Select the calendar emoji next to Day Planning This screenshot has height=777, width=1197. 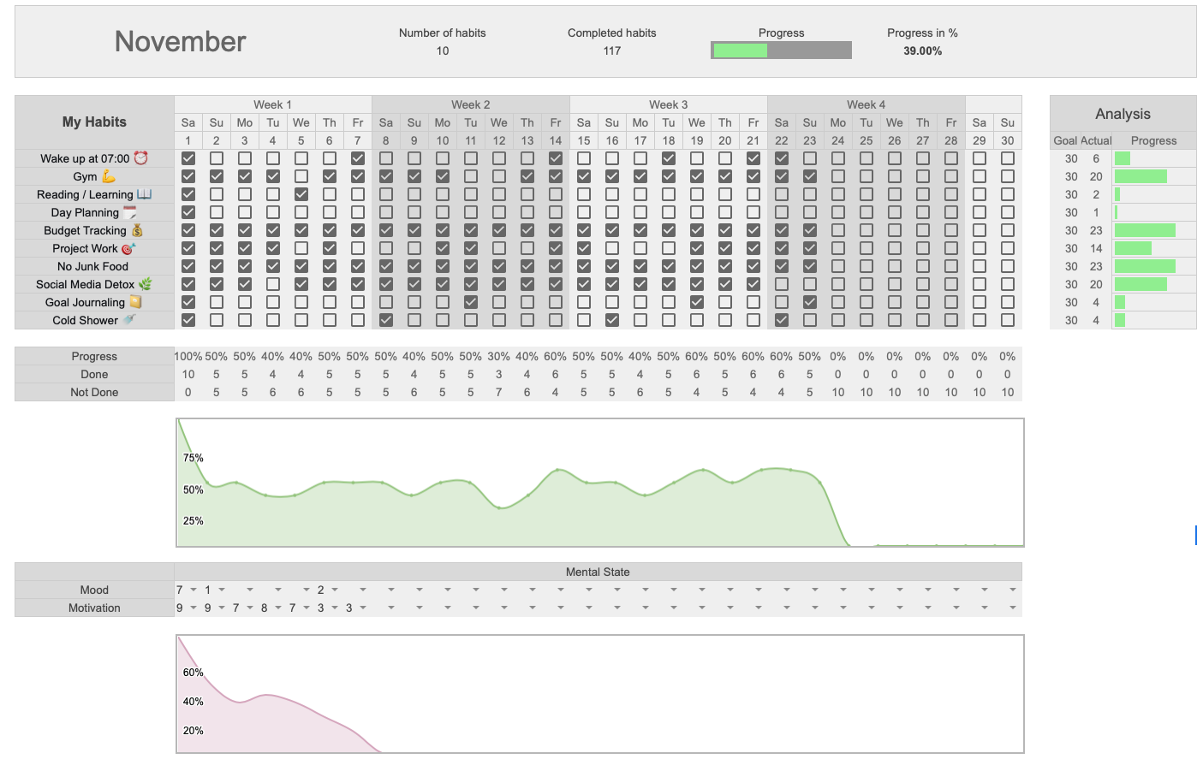tap(129, 212)
